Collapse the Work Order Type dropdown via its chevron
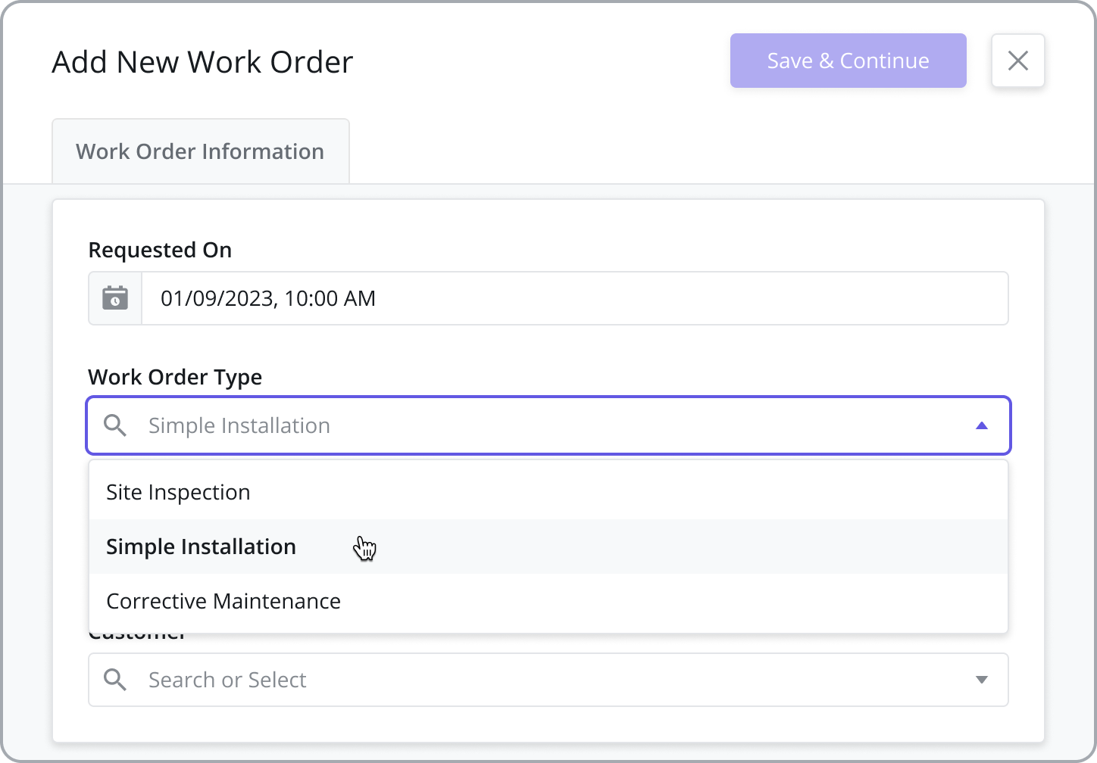The image size is (1097, 763). 982,425
